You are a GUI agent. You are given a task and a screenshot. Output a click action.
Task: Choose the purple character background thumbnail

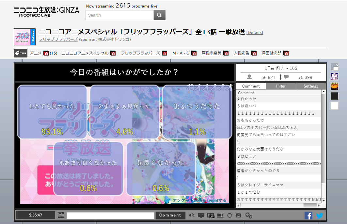click(x=334, y=76)
